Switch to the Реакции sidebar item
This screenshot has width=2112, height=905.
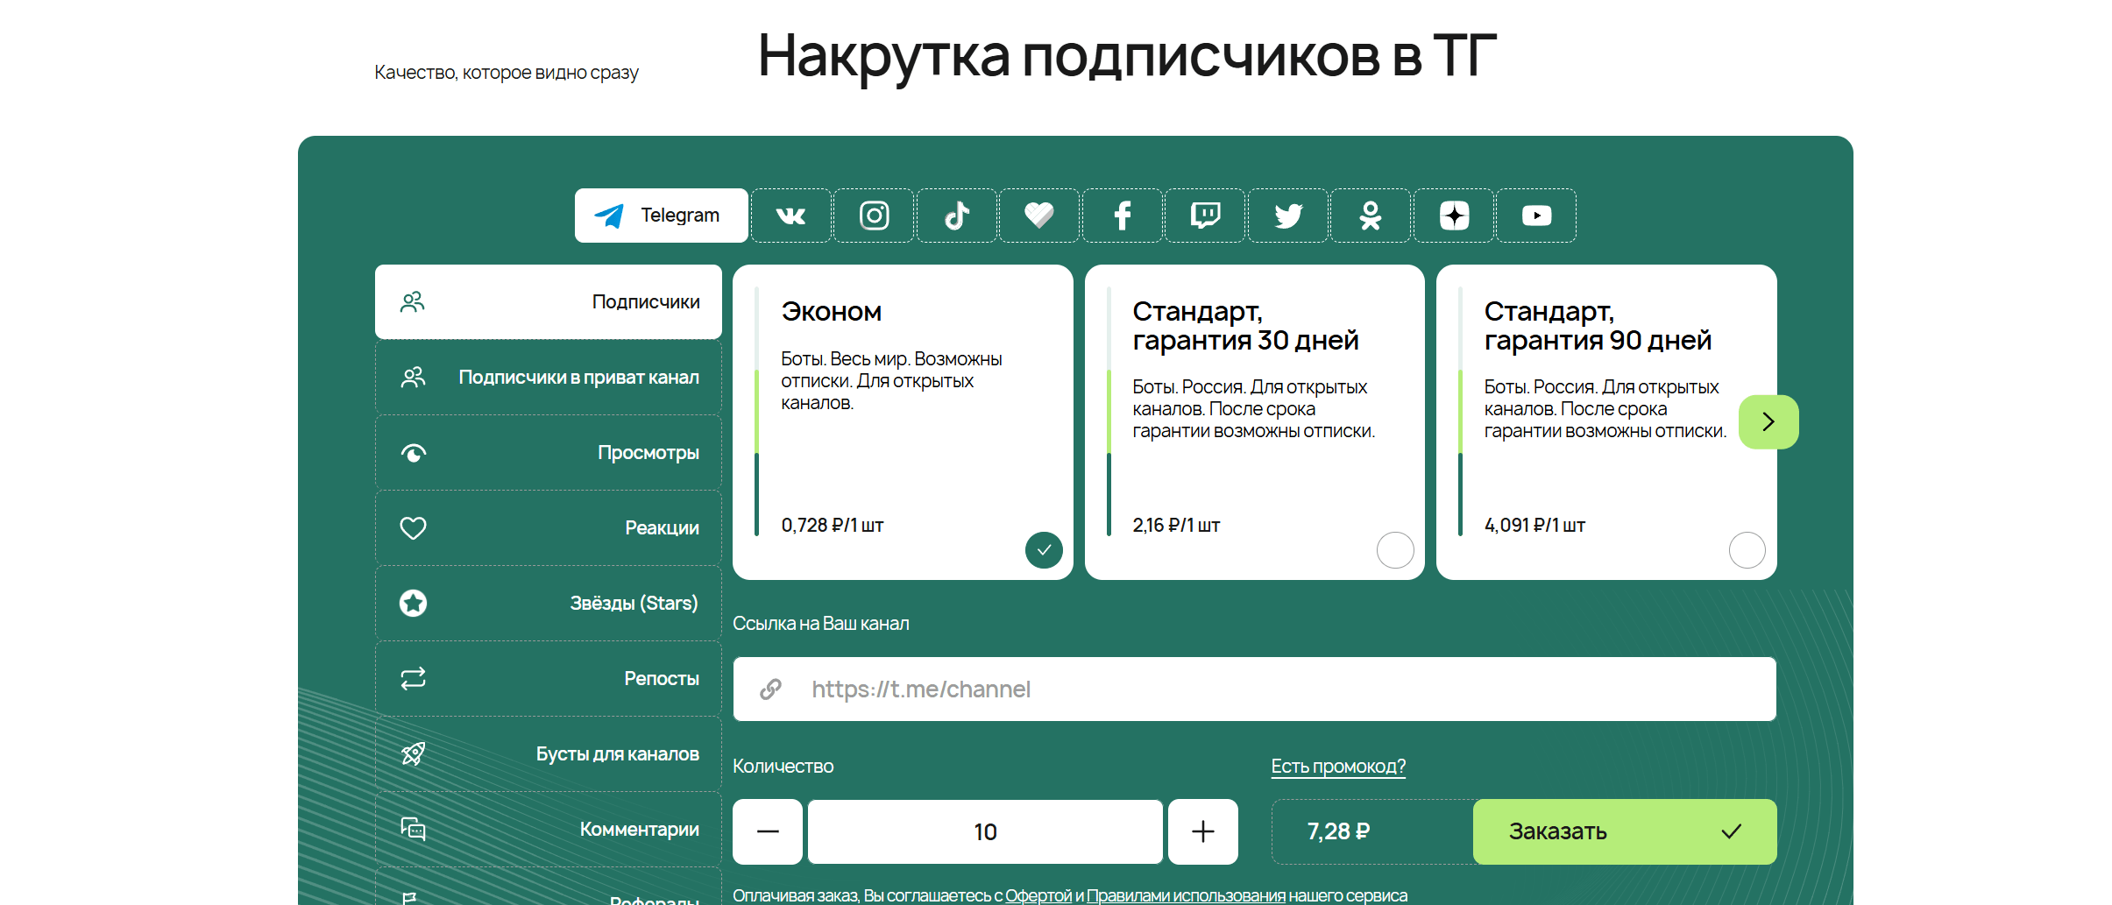click(x=549, y=528)
